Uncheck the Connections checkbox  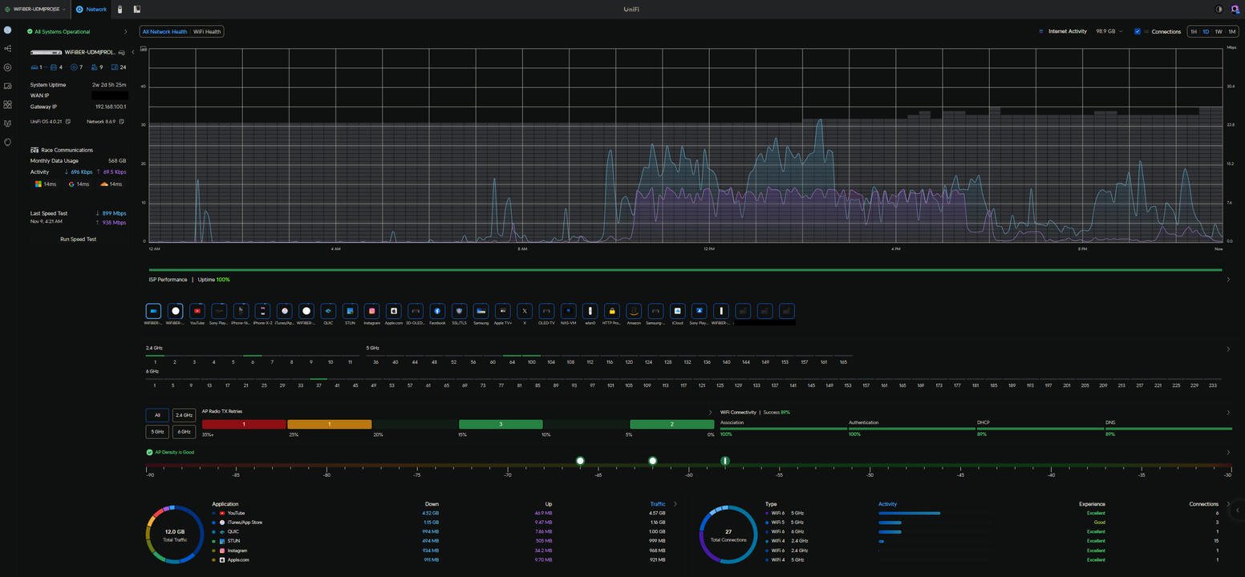pos(1137,31)
